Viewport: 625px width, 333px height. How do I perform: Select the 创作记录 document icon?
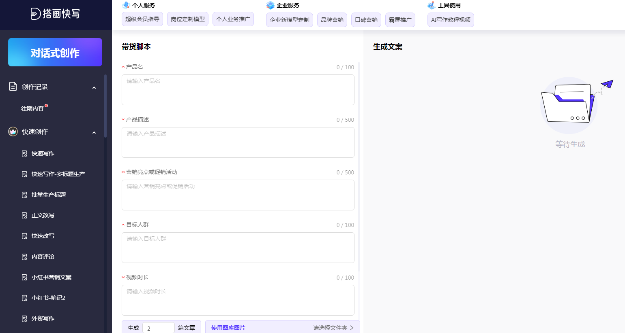coord(13,87)
